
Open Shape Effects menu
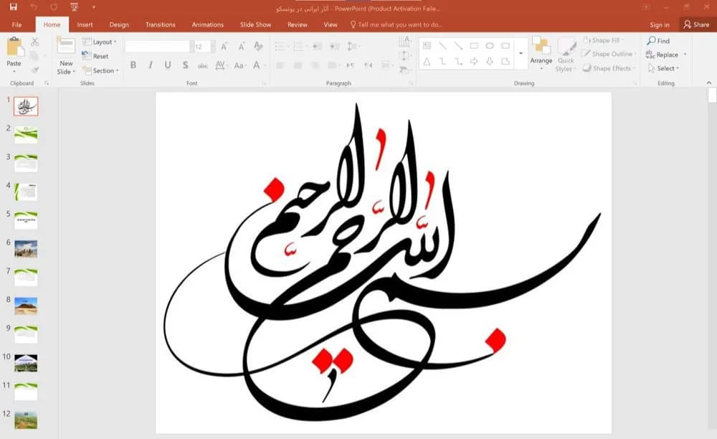pyautogui.click(x=608, y=68)
